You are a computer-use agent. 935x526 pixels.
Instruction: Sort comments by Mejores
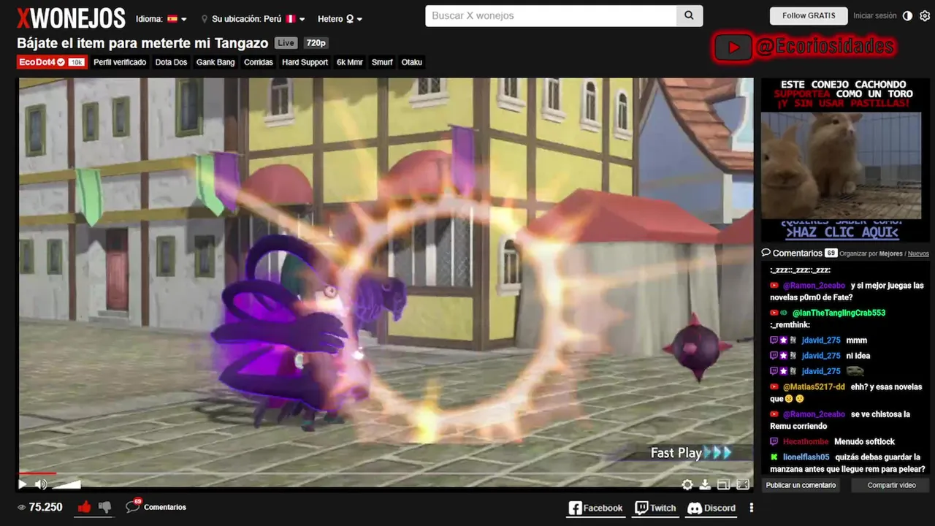[891, 254]
